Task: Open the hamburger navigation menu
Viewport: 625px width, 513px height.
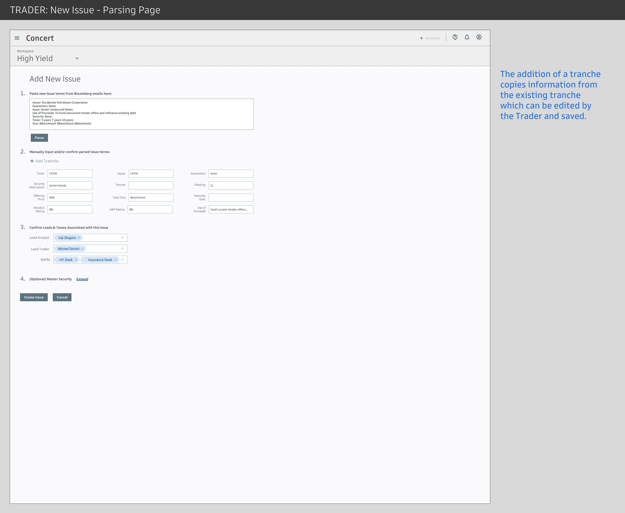Action: coord(17,38)
